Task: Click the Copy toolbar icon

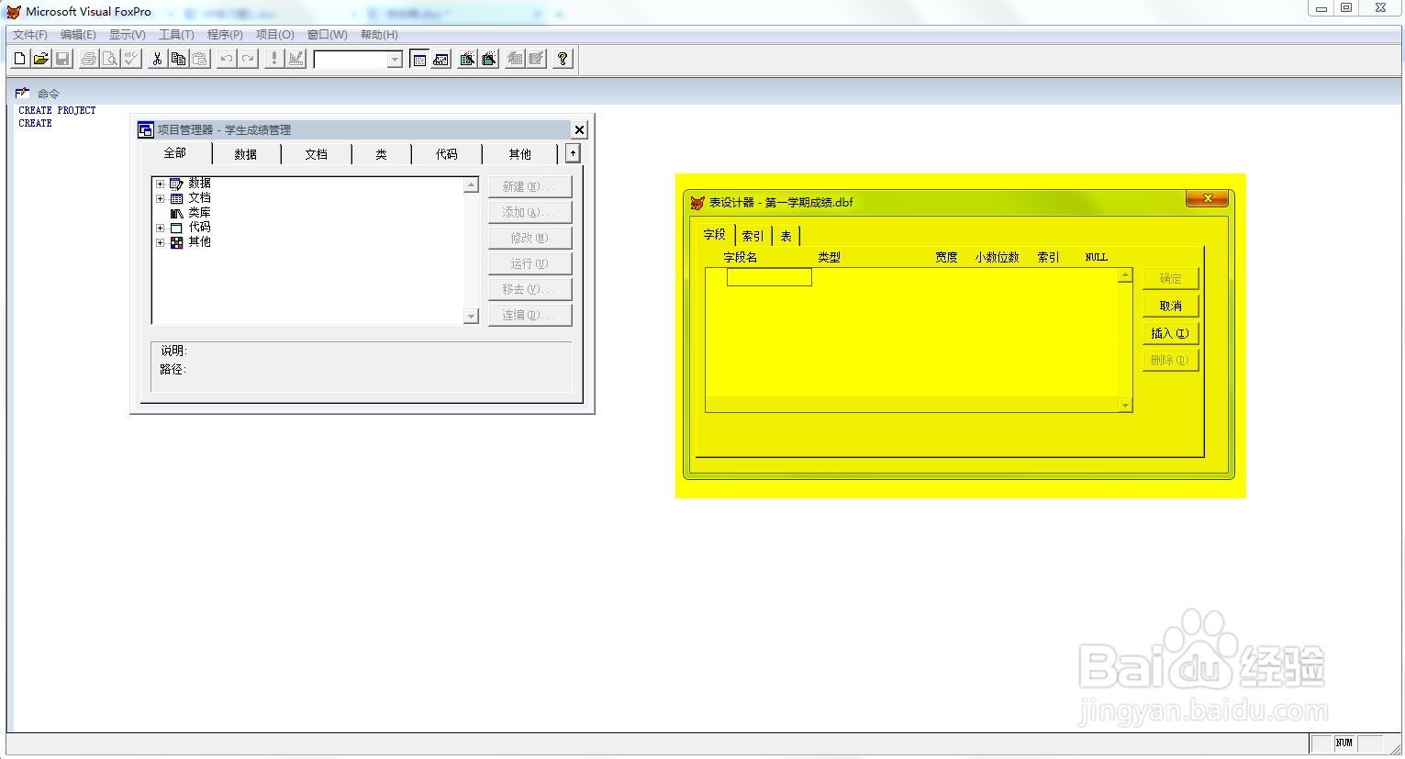Action: pyautogui.click(x=178, y=59)
